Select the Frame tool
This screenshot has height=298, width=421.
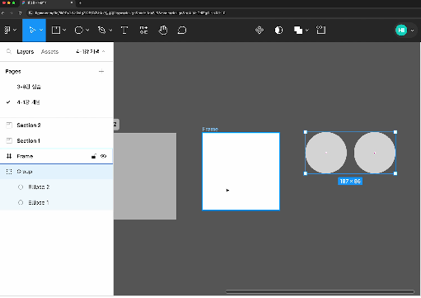[56, 30]
